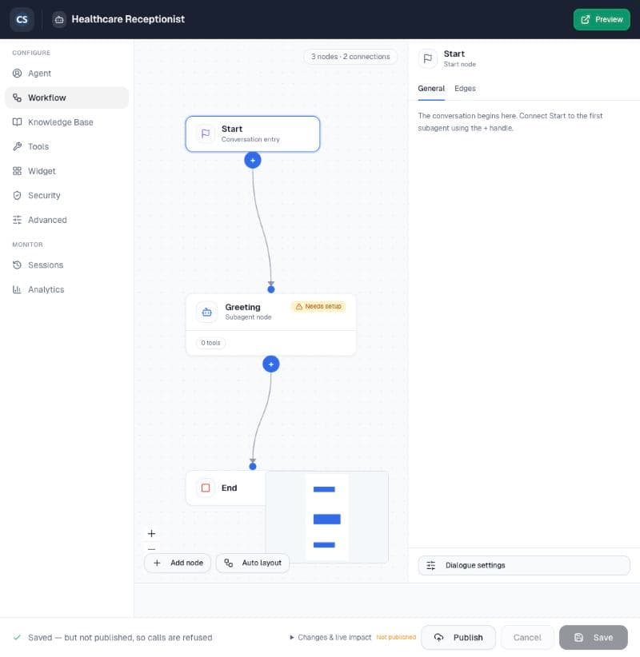The height and width of the screenshot is (657, 640).
Task: Click the CS logo badge
Action: pos(22,19)
